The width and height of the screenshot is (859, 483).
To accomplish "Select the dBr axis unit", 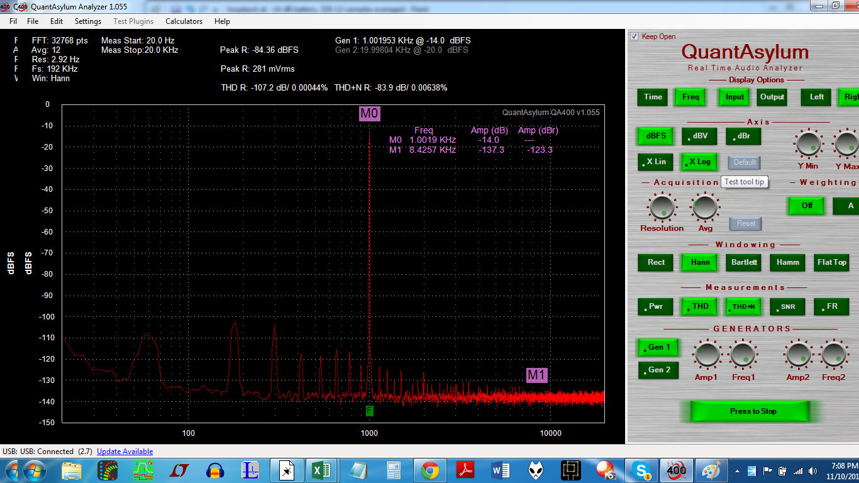I will pyautogui.click(x=743, y=136).
